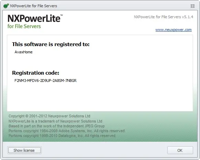Select the registration code F2NM3-MFDV6-2D9UP-2A8SM-7NBGR
The width and height of the screenshot is (200, 160).
click(45, 81)
